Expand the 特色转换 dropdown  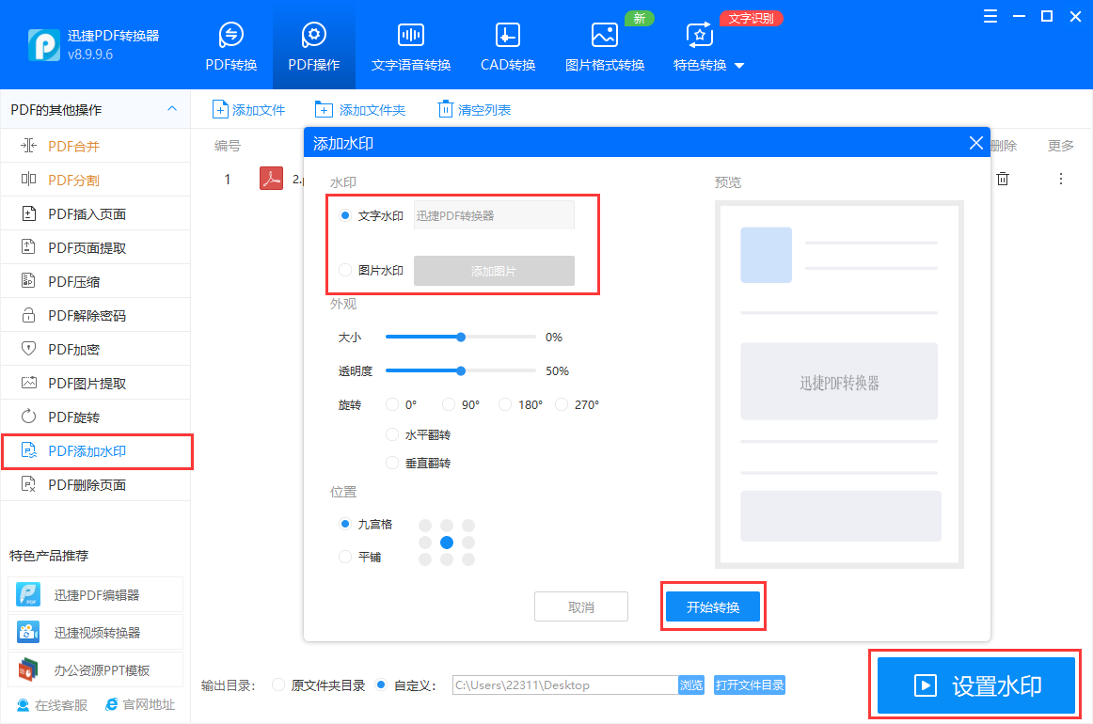pyautogui.click(x=709, y=54)
